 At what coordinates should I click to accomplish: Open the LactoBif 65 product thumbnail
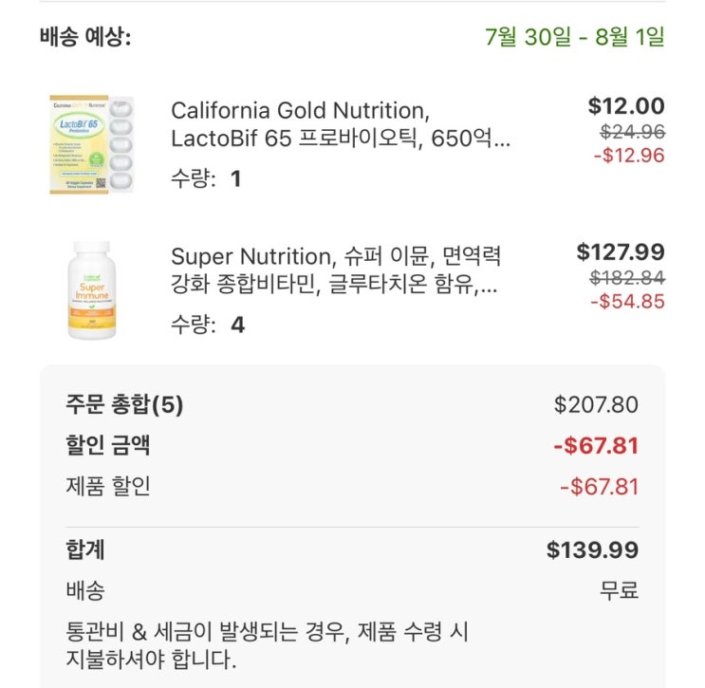pos(92,144)
